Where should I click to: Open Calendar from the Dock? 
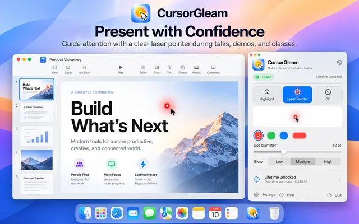pyautogui.click(x=215, y=213)
